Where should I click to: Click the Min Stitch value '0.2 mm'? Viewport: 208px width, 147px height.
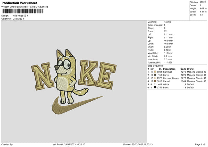[168, 56]
